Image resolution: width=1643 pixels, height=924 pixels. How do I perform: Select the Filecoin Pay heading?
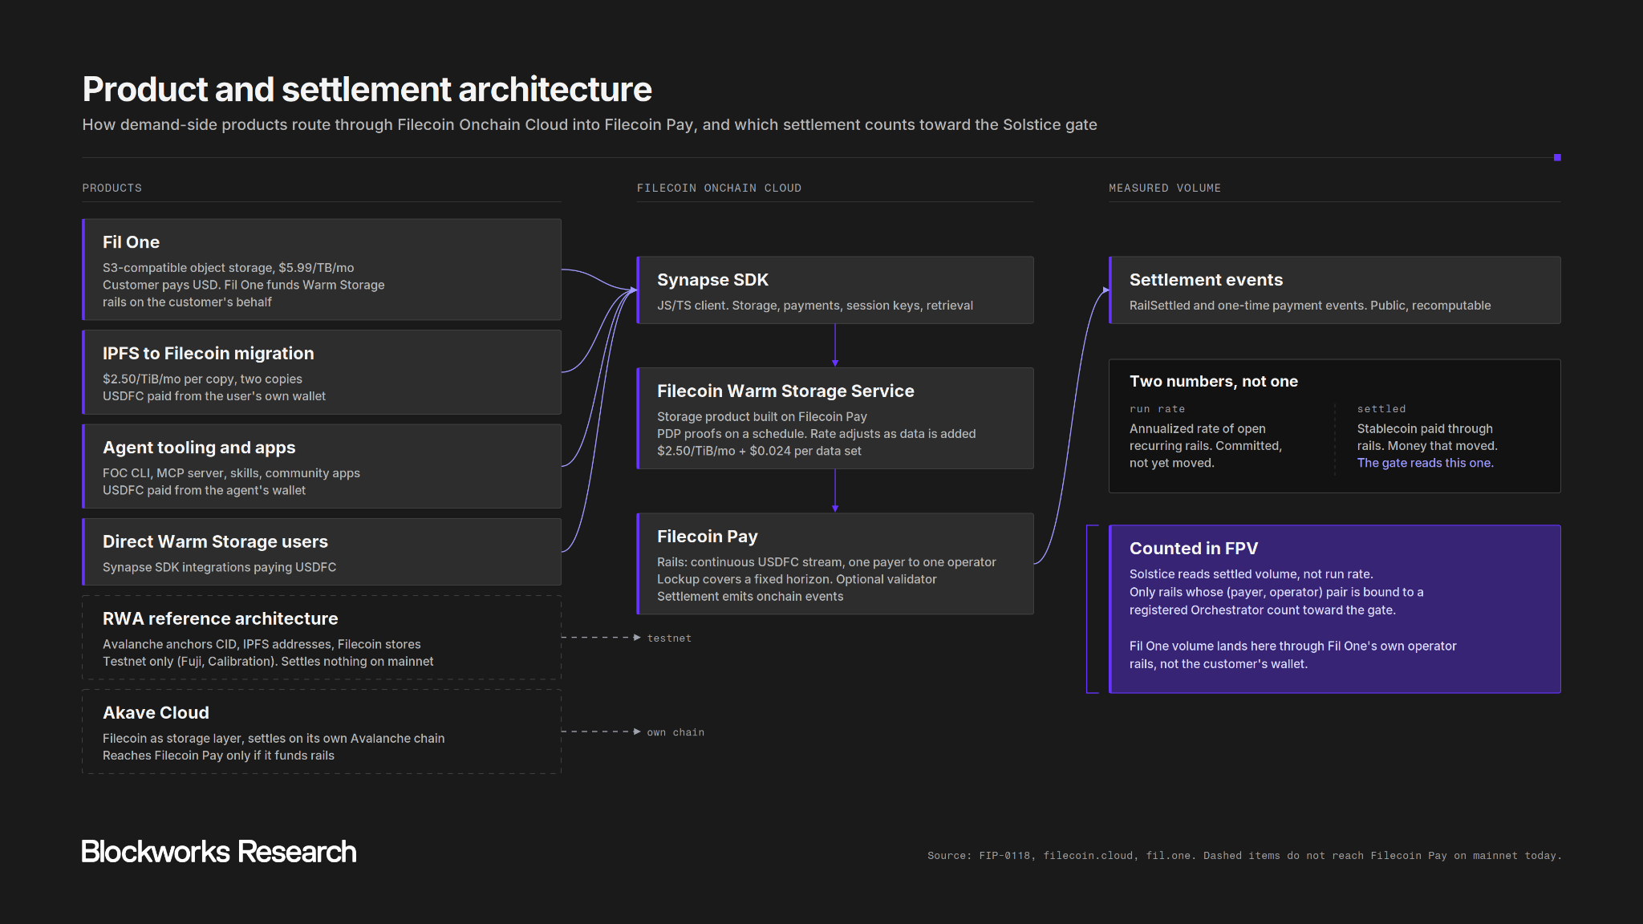707,537
